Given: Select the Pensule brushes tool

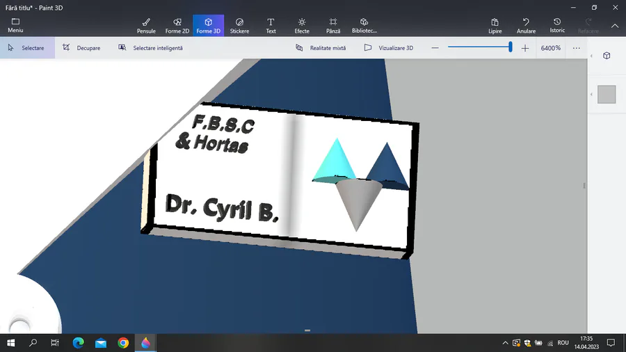Looking at the screenshot, I should tap(146, 26).
